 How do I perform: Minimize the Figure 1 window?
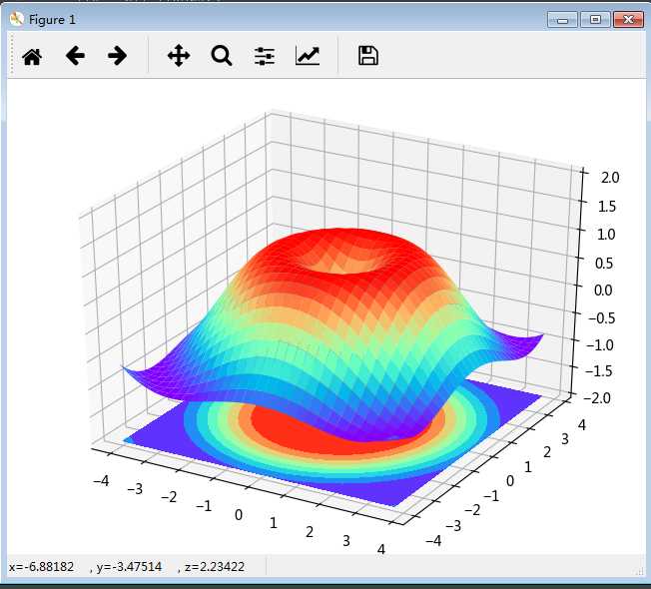pos(562,20)
